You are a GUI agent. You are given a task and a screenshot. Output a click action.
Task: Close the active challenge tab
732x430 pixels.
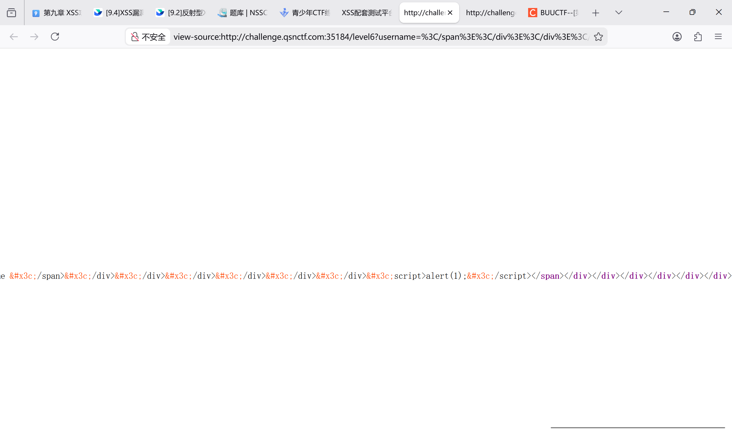point(450,13)
